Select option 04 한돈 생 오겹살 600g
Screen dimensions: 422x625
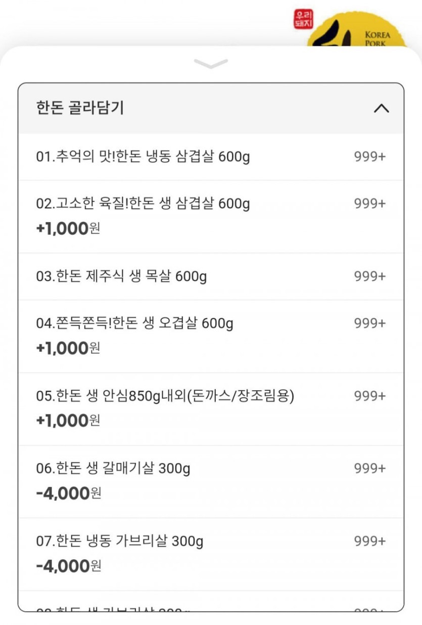click(x=134, y=323)
